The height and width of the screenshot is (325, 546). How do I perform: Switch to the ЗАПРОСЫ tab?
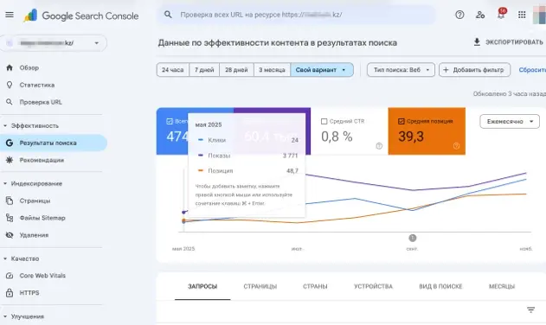click(x=202, y=286)
